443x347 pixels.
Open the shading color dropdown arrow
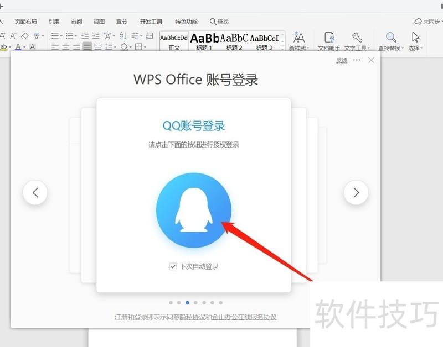click(131, 47)
